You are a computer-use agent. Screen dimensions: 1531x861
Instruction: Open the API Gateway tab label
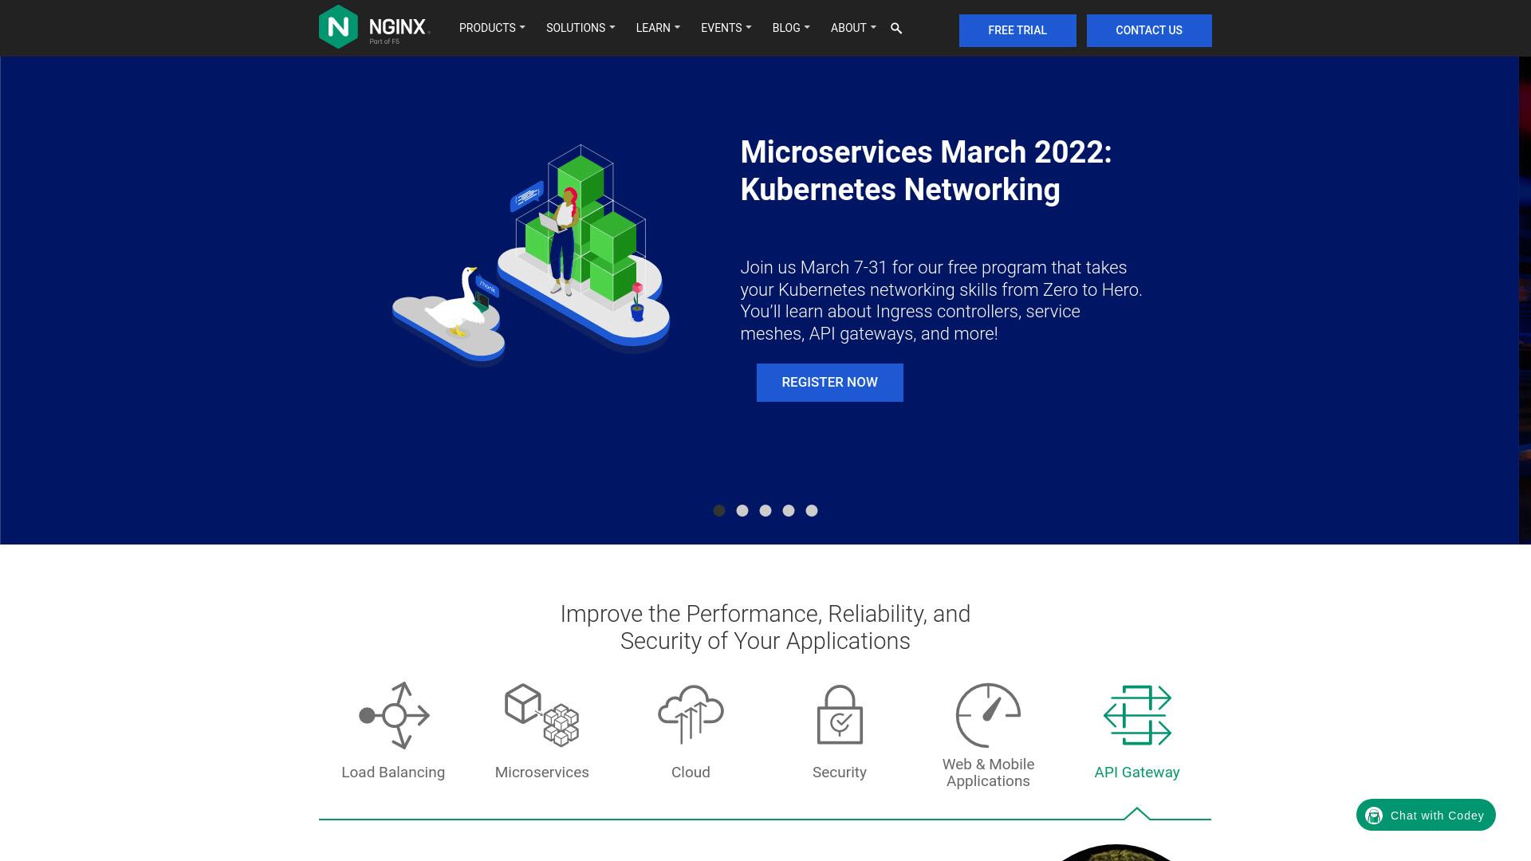1137,773
